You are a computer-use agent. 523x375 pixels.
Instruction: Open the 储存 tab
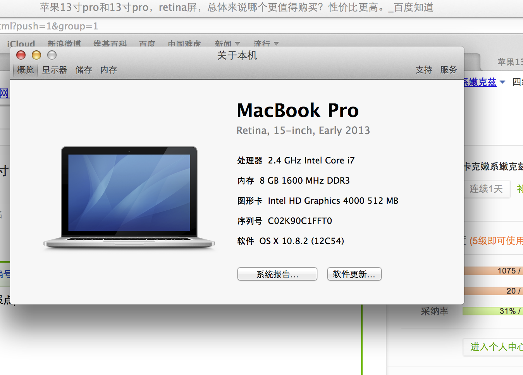point(84,70)
